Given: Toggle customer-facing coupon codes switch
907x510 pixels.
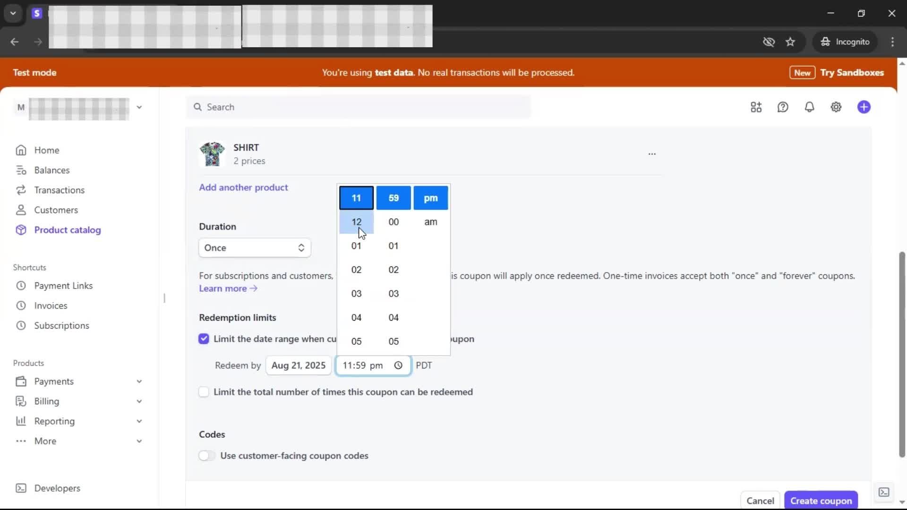Looking at the screenshot, I should [x=206, y=456].
